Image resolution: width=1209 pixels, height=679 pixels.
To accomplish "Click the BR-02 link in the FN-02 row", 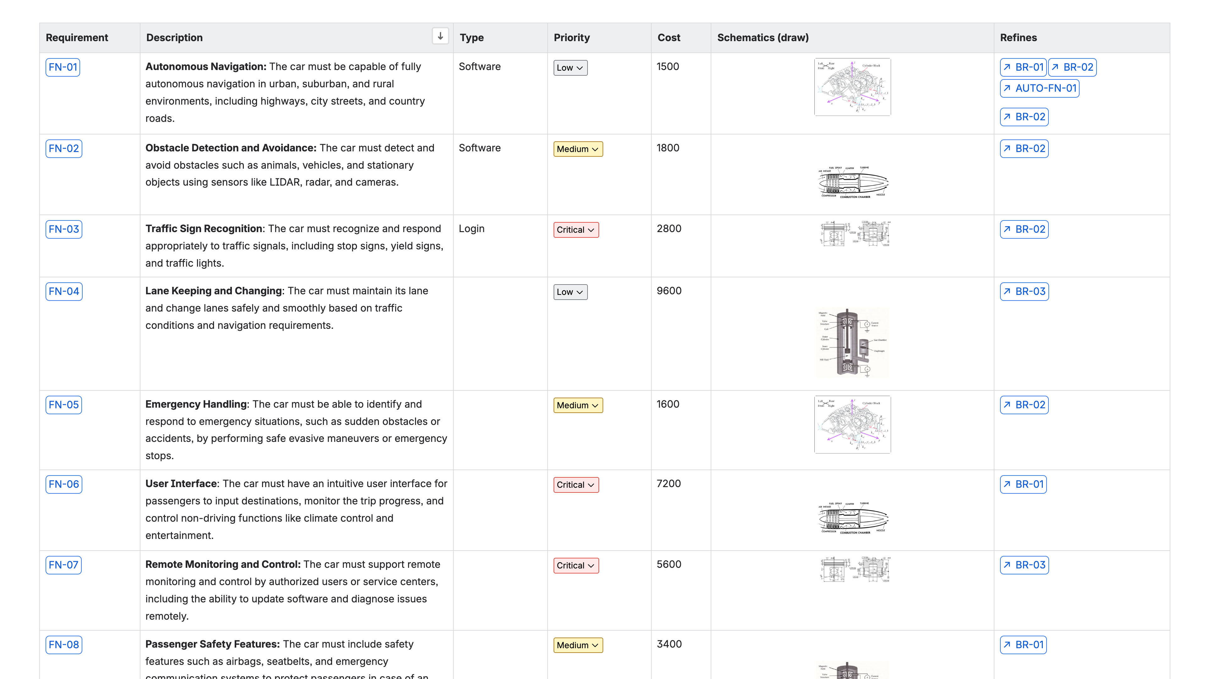I will (x=1024, y=149).
